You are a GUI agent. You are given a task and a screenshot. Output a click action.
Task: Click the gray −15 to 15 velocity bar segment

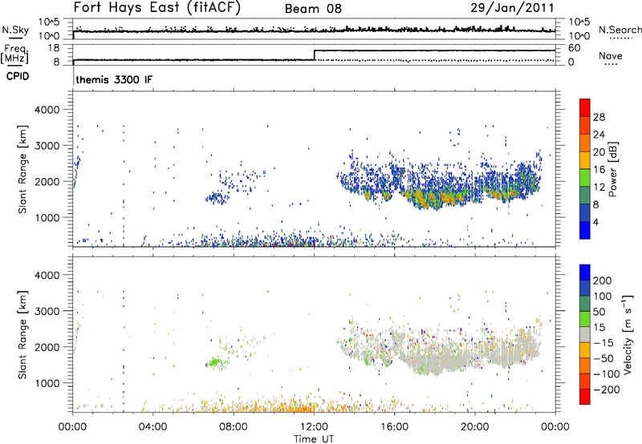585,334
